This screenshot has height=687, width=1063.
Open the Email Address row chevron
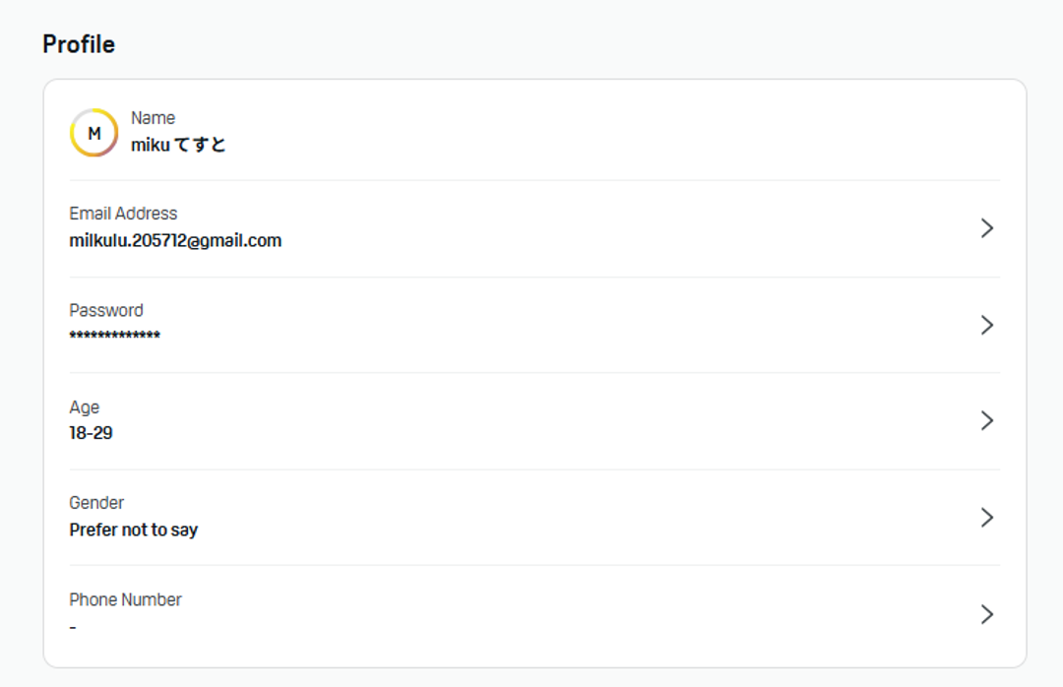click(987, 228)
